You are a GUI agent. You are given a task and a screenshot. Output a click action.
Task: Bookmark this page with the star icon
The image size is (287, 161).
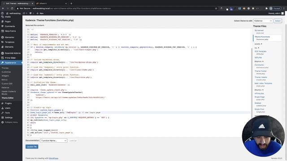[x=216, y=8]
